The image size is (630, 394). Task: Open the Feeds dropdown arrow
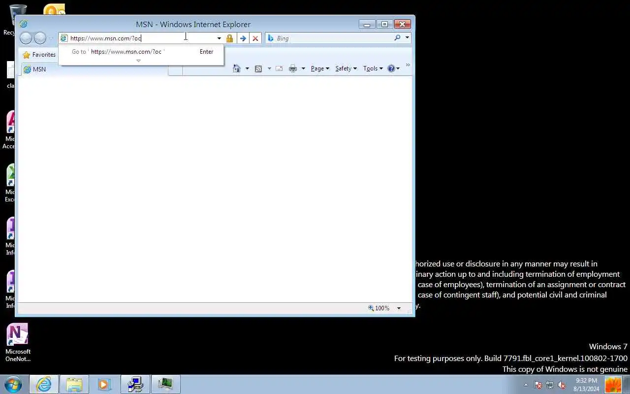click(x=269, y=68)
